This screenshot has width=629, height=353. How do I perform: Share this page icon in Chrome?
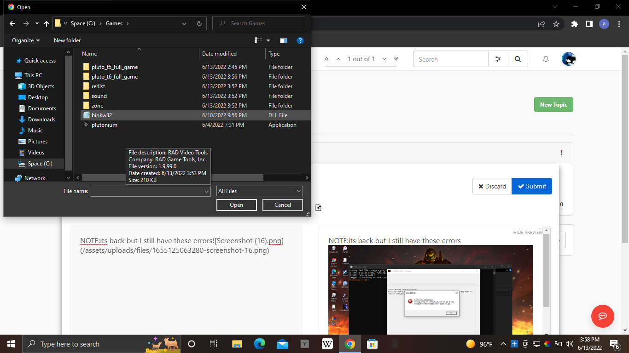coord(542,24)
